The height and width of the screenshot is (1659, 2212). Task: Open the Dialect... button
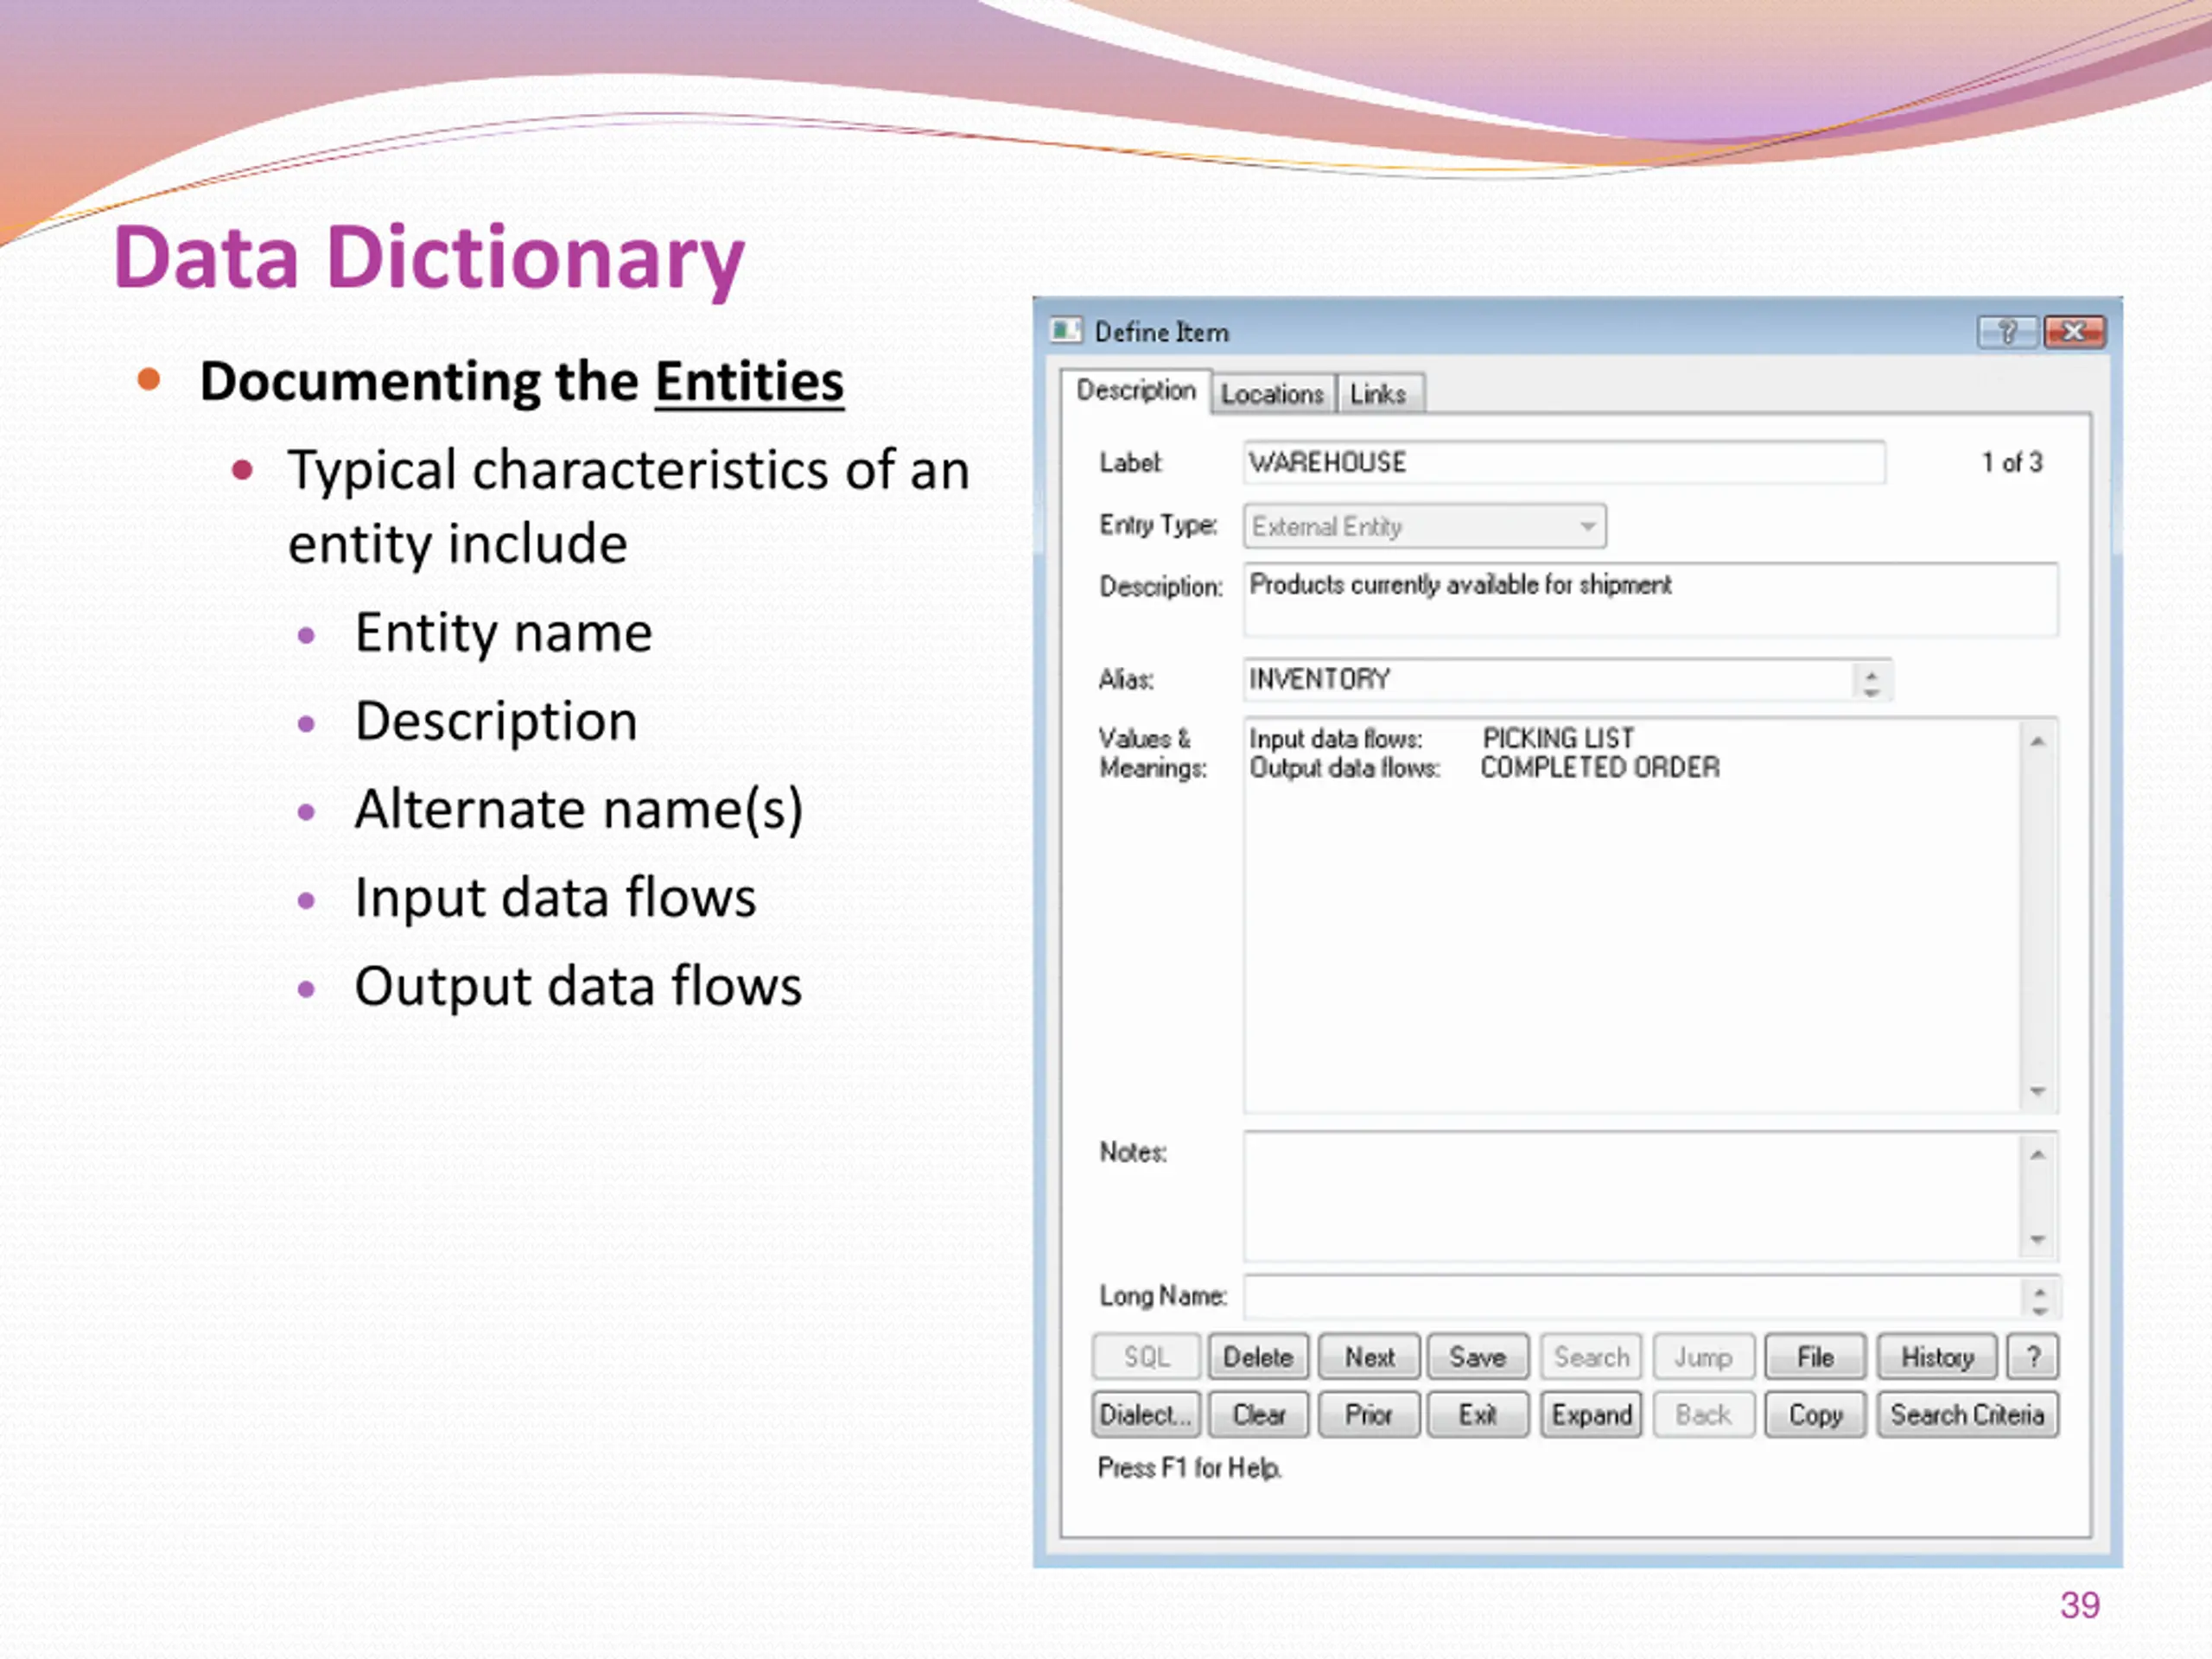pos(1146,1415)
